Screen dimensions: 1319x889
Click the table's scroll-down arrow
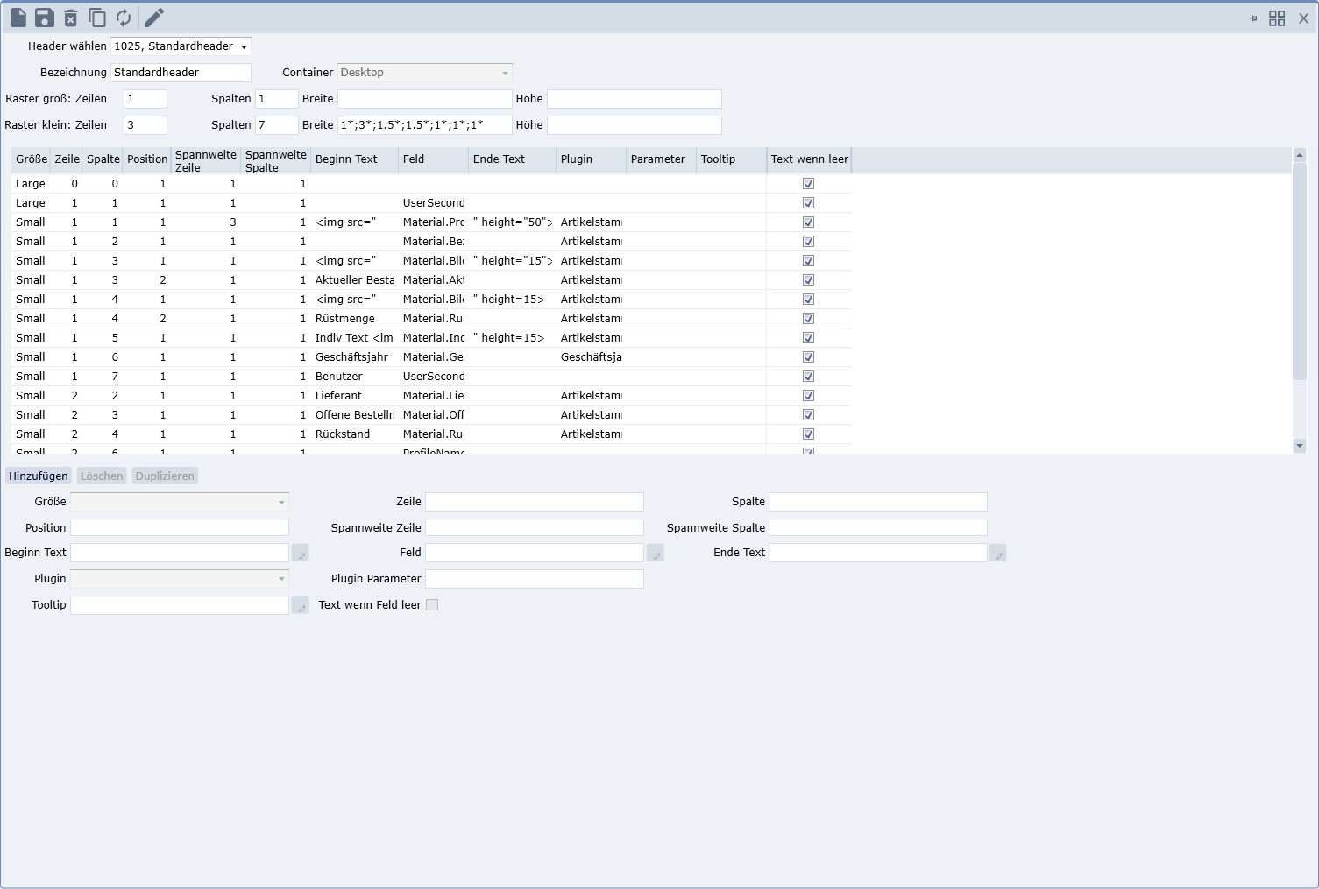pyautogui.click(x=1299, y=446)
